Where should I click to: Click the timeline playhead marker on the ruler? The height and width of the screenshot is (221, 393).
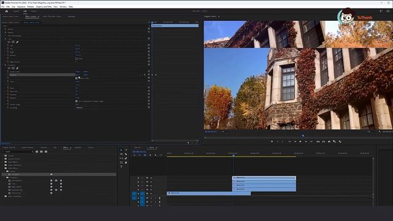pos(233,155)
